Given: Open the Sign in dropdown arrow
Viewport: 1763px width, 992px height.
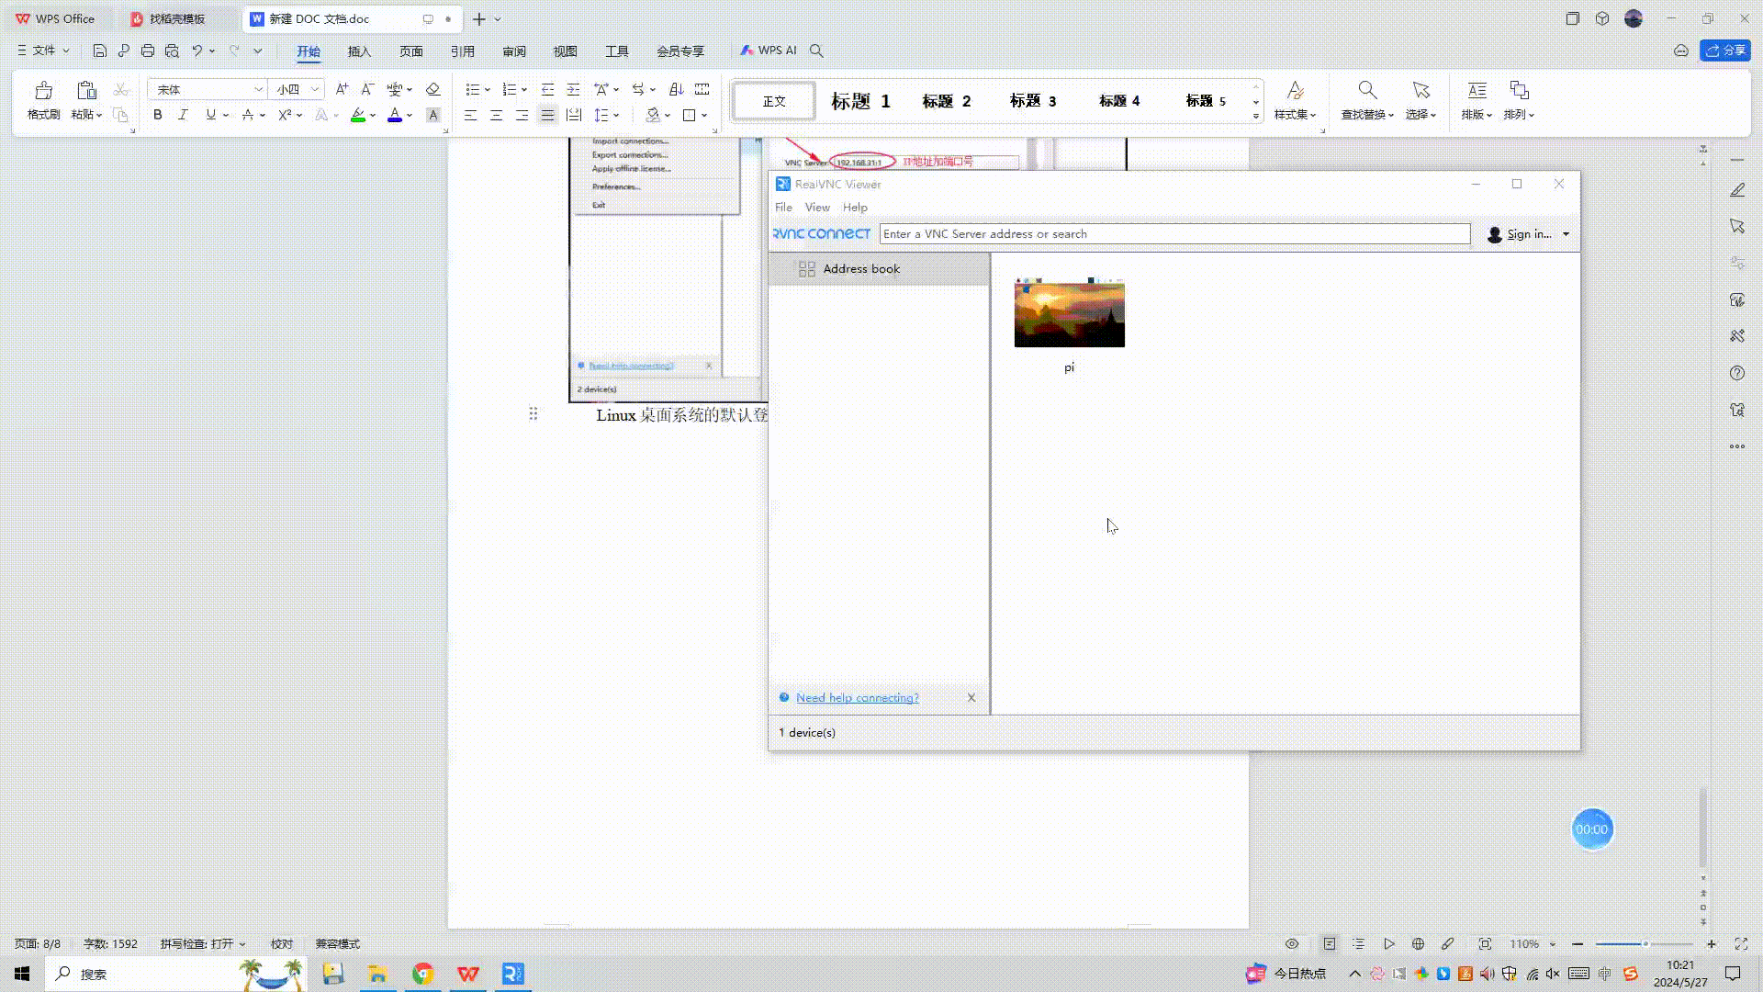Looking at the screenshot, I should pyautogui.click(x=1566, y=234).
